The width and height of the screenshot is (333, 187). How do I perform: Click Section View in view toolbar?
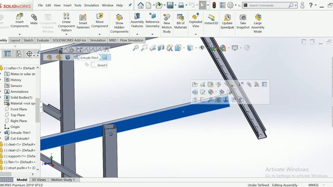tap(161, 48)
